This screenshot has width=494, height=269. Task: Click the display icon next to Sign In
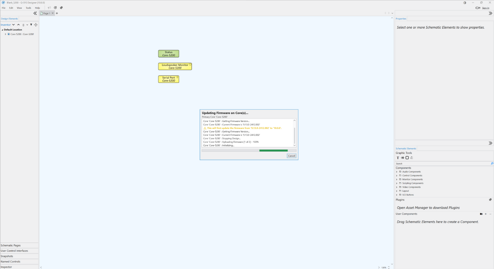pyautogui.click(x=478, y=8)
